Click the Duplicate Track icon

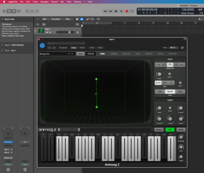pyautogui.click(x=44, y=24)
